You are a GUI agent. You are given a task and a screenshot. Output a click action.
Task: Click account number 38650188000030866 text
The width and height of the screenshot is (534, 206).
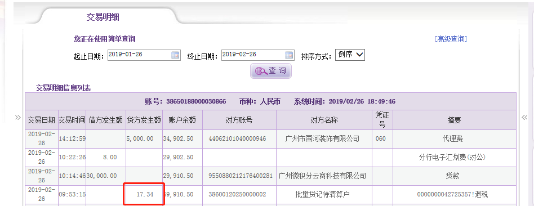coord(196,101)
